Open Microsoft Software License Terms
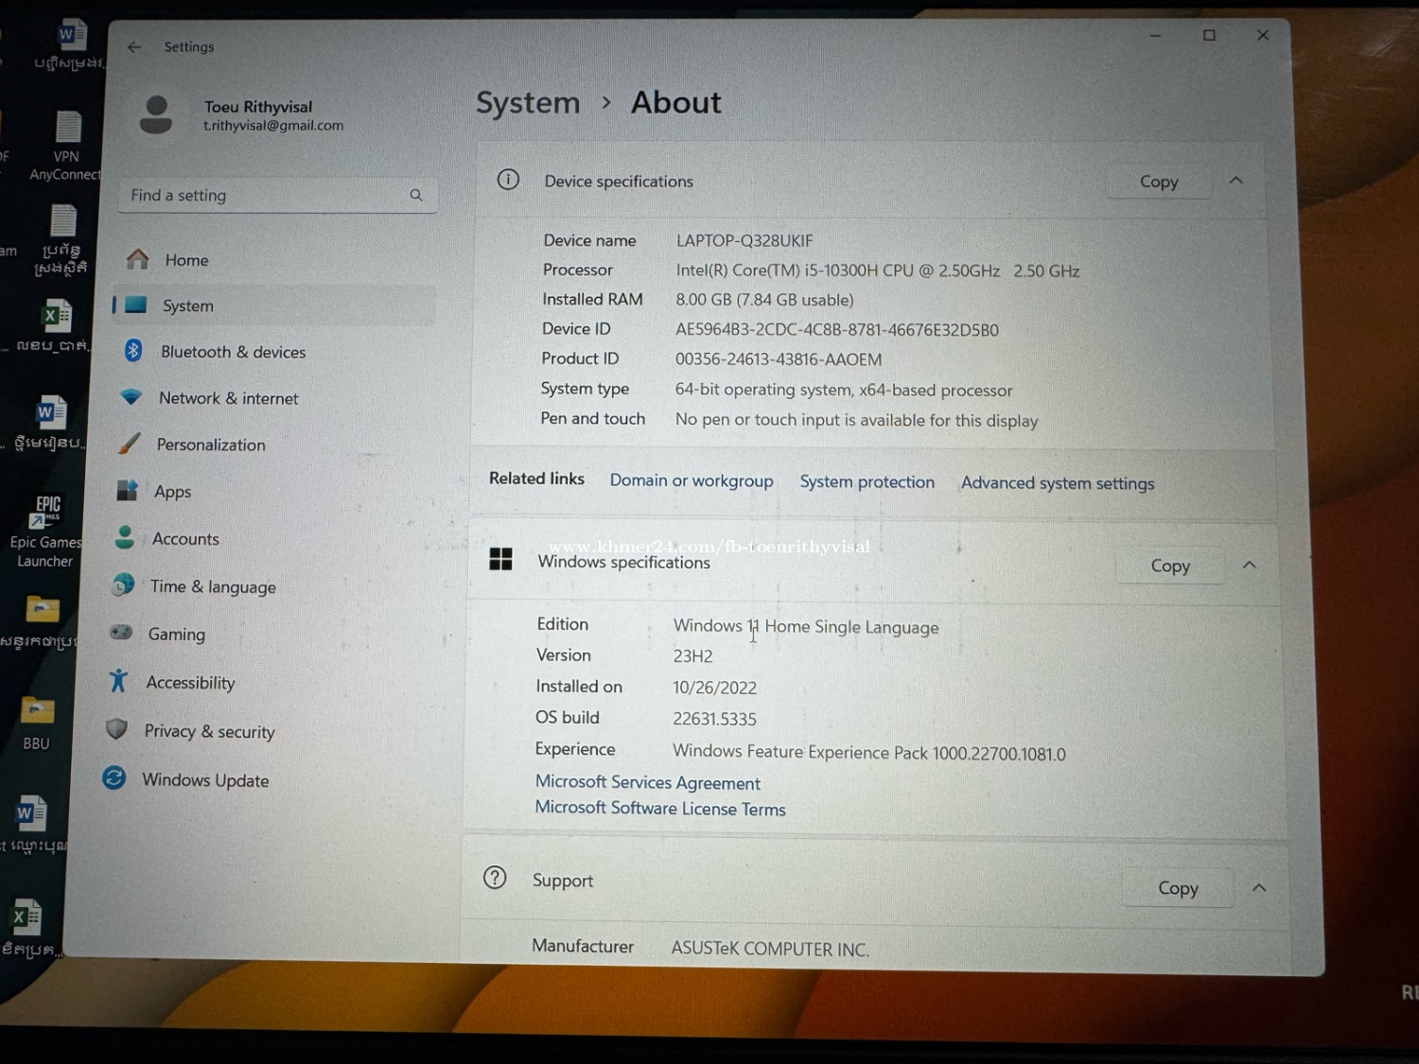Screen dimensions: 1419x1064 tap(660, 808)
